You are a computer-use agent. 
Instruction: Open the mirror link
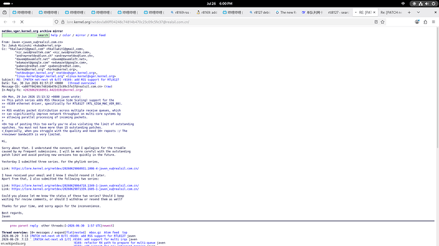coord(81,35)
